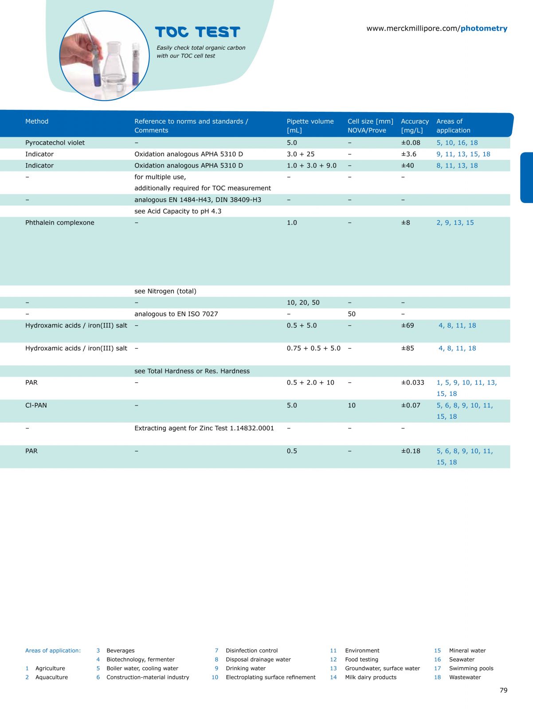Viewport: 533px width, 709px height.
Task: Click page number 79
Action: 503,690
